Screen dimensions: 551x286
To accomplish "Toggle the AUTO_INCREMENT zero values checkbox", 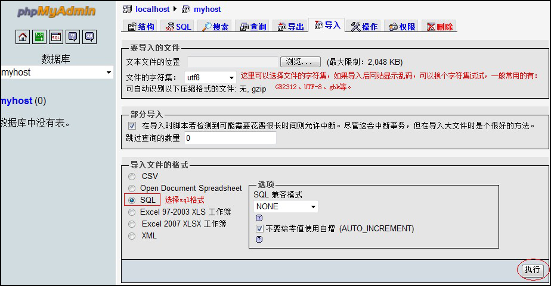I will 259,228.
